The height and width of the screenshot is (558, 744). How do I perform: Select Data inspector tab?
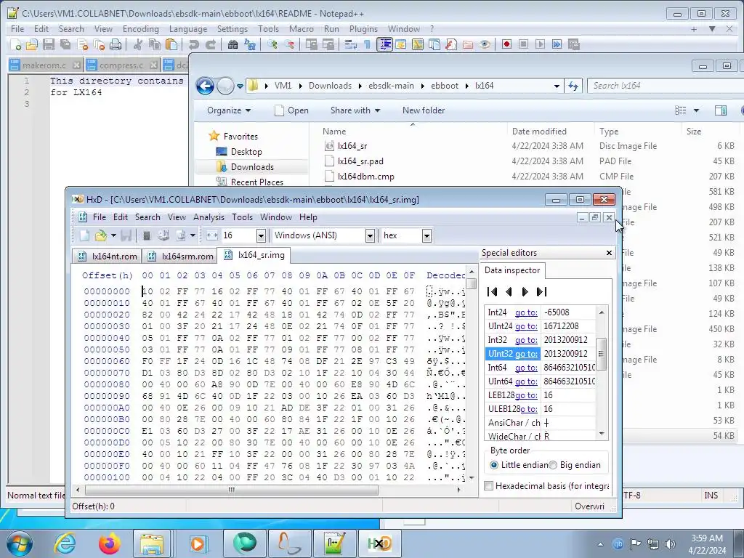coord(512,270)
